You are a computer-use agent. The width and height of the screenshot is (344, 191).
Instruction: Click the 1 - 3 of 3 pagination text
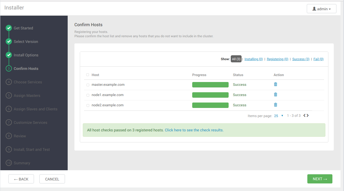tap(294, 116)
